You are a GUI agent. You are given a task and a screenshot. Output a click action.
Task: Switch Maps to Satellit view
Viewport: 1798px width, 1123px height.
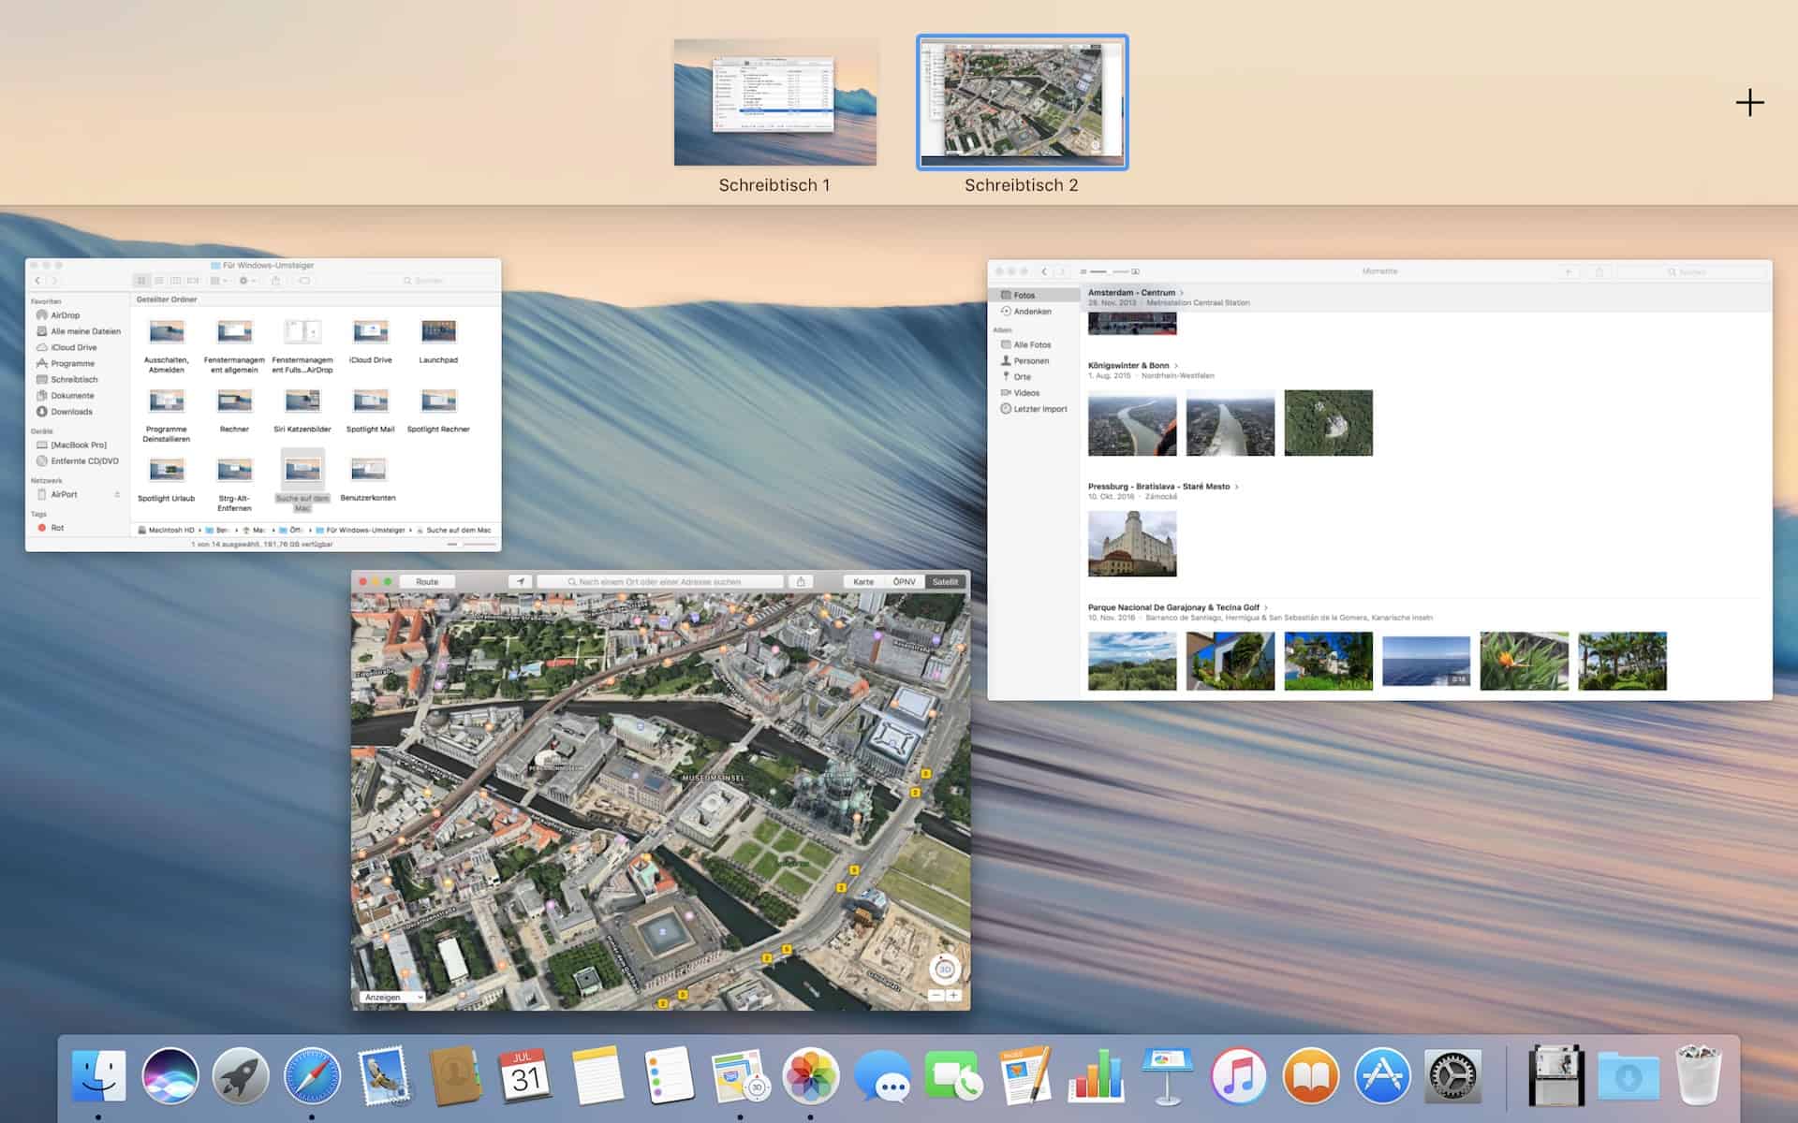pos(945,582)
